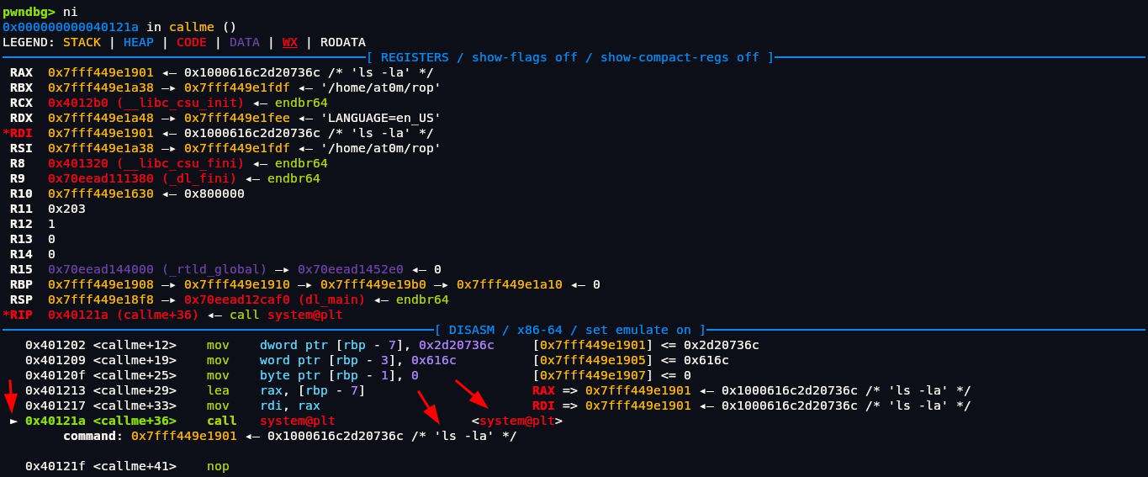Click the RODATA legend label
Screen dimensions: 1148x477
click(x=343, y=42)
